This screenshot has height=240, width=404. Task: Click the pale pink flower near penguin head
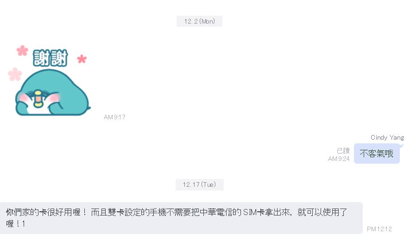coord(15,74)
